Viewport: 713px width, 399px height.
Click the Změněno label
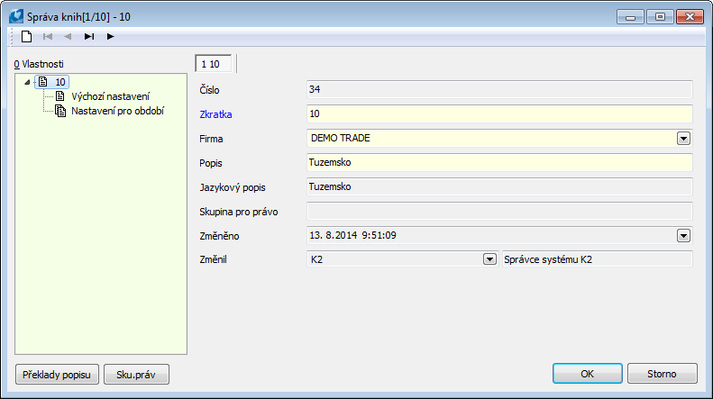pyautogui.click(x=219, y=236)
